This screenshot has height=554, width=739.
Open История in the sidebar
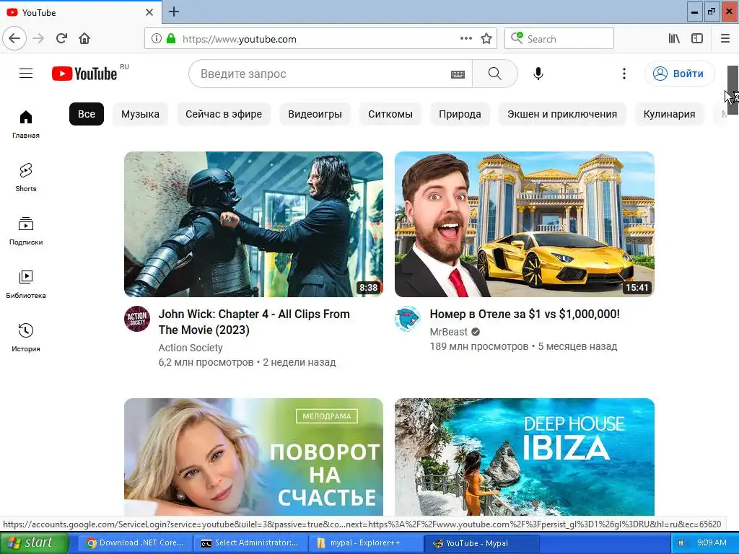pyautogui.click(x=26, y=338)
